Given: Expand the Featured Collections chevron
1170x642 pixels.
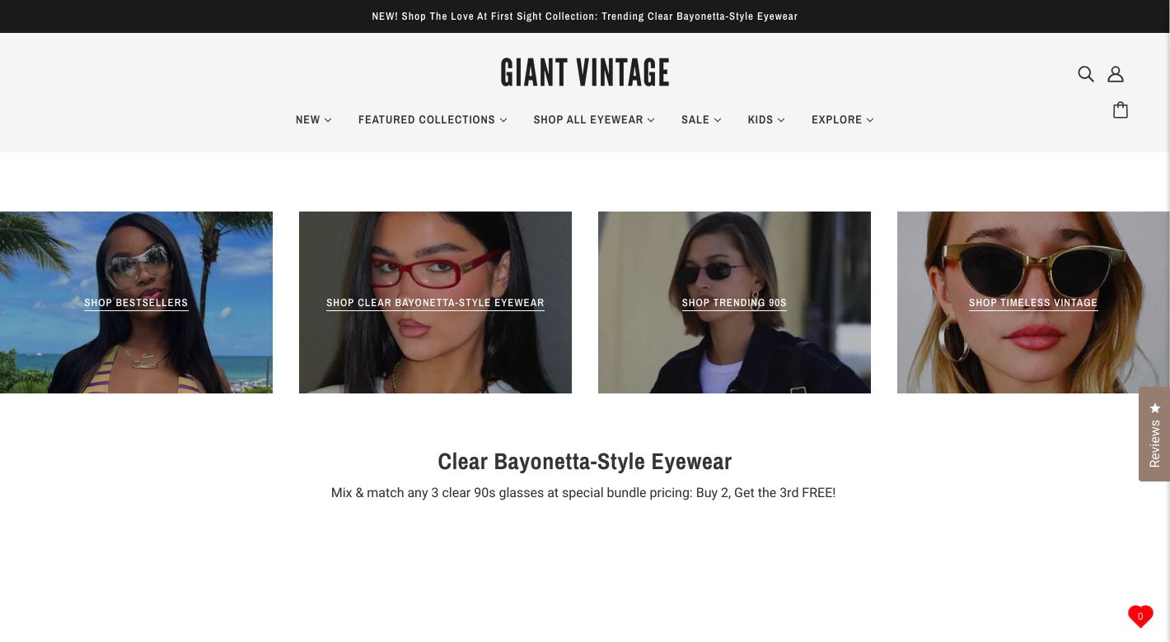Looking at the screenshot, I should click(x=503, y=120).
